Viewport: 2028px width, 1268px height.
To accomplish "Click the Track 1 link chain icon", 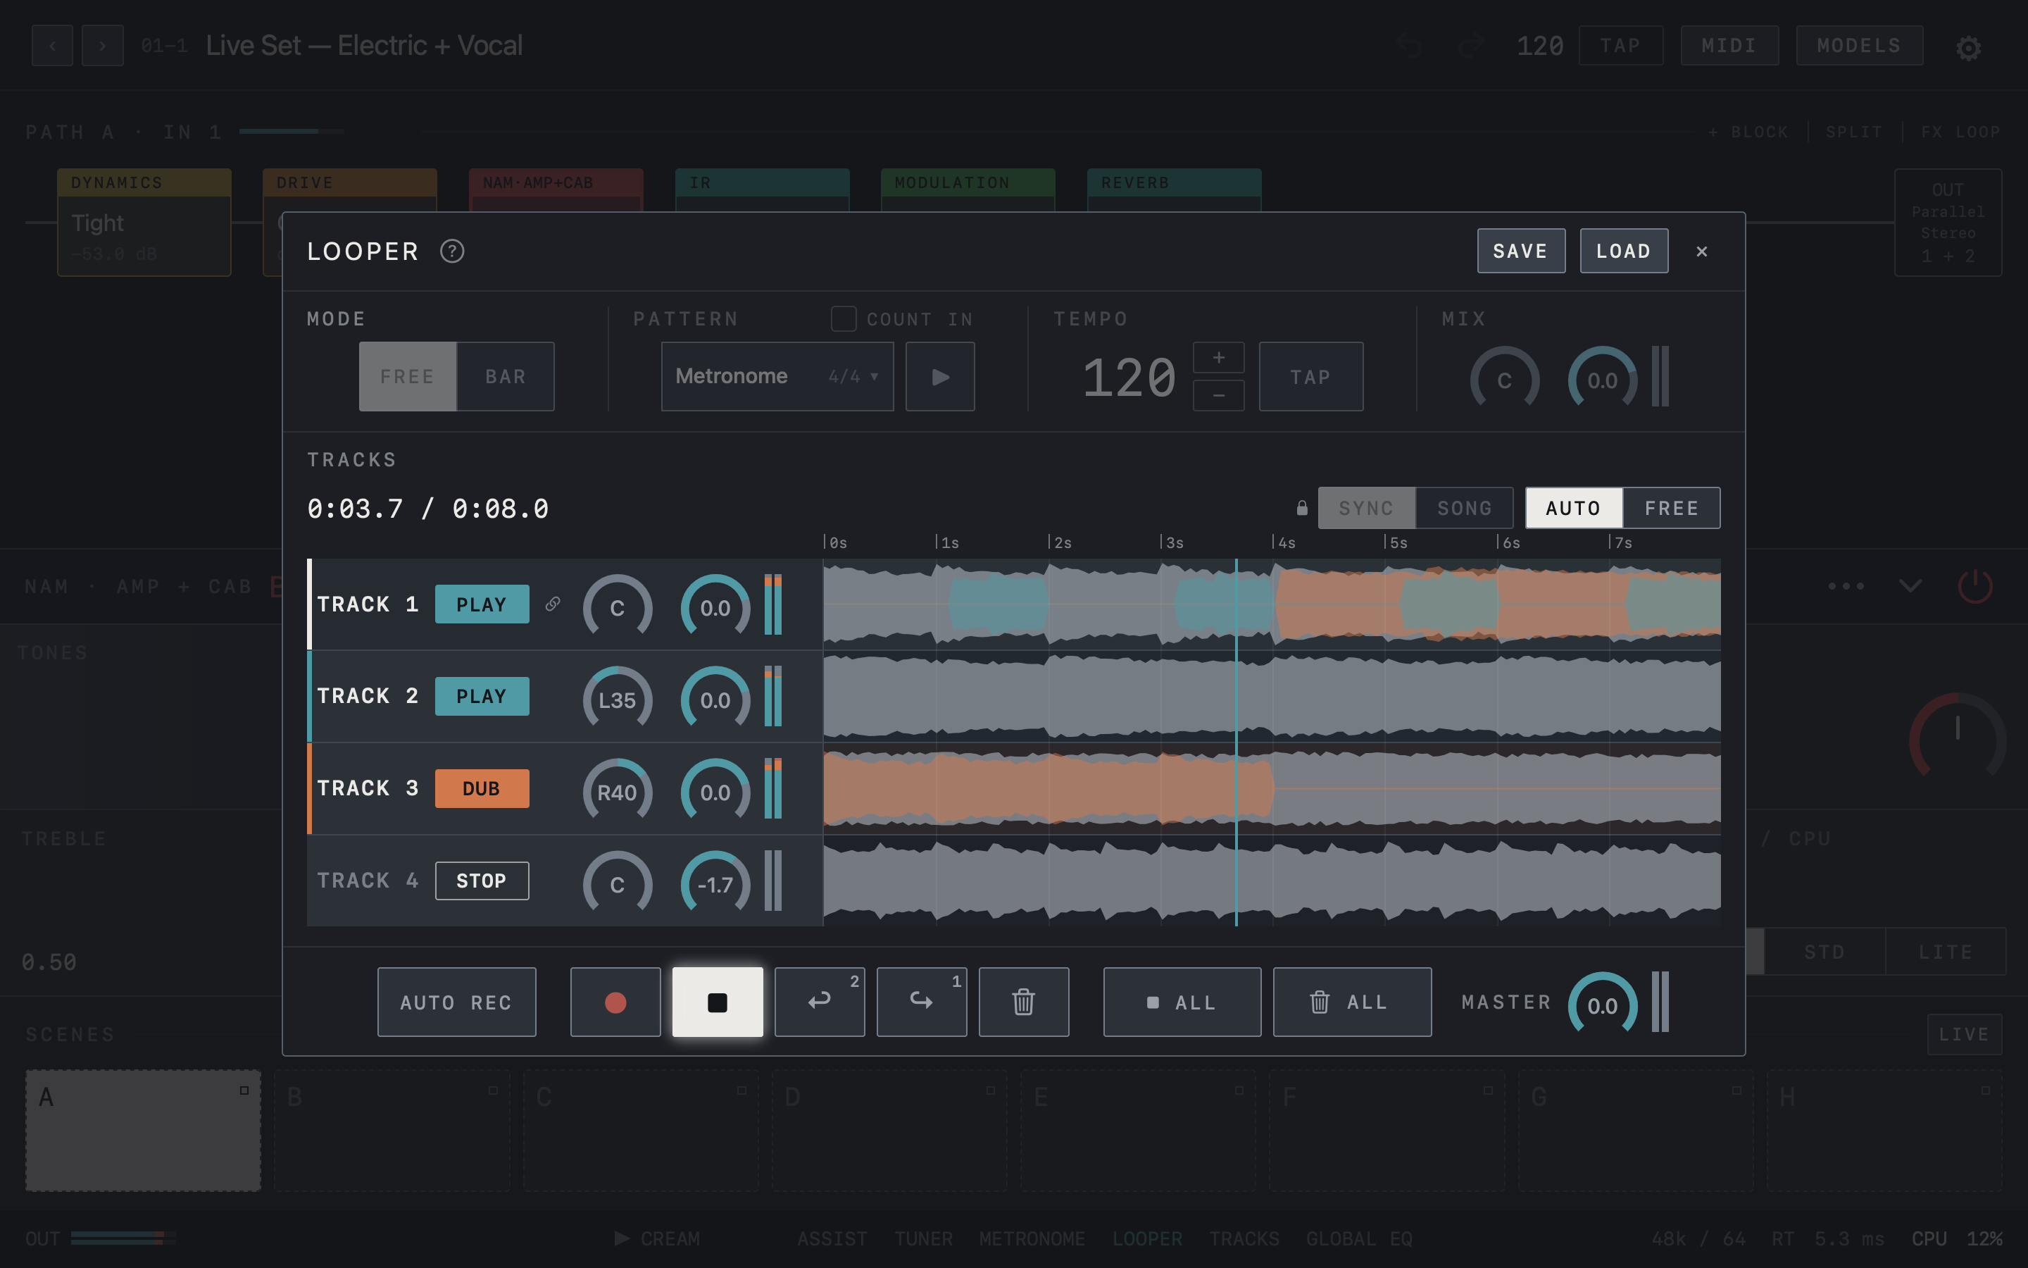I will [x=553, y=604].
